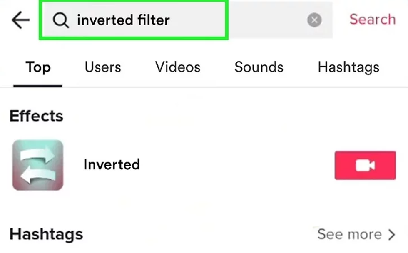Image resolution: width=408 pixels, height=253 pixels.
Task: Tap the underline indicator beneath Top tab
Action: pos(38,86)
